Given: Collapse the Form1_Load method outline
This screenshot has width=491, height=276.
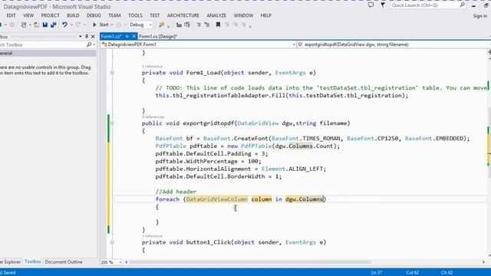Looking at the screenshot, I should [x=112, y=73].
